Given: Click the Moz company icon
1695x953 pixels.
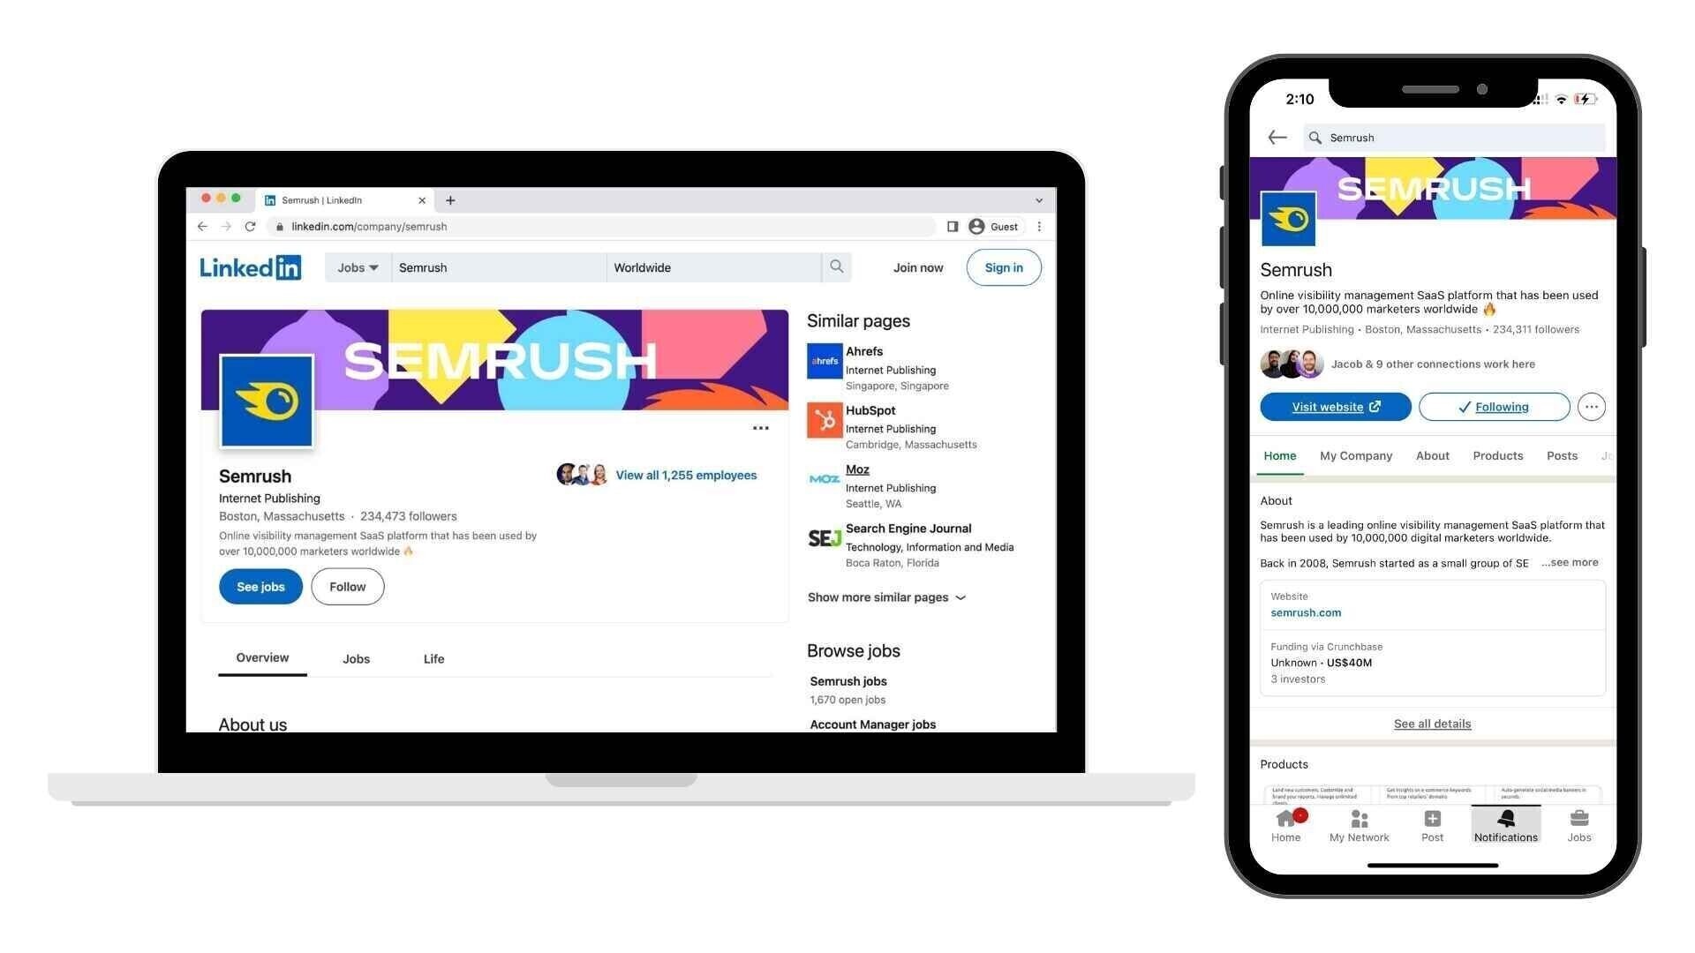Looking at the screenshot, I should pos(823,479).
